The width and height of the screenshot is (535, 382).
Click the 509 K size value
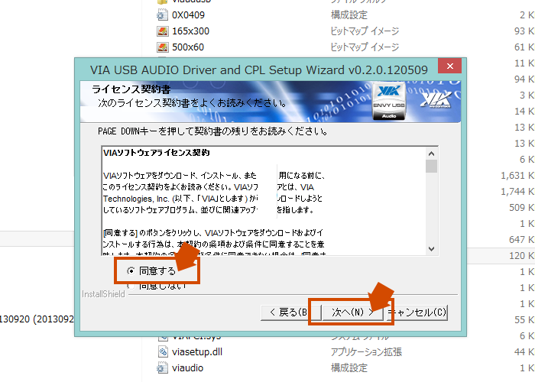pyautogui.click(x=521, y=207)
